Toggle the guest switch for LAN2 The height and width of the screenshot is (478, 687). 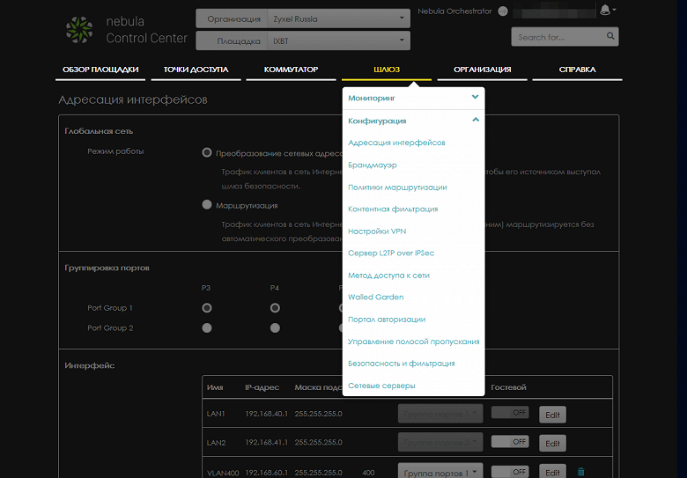pyautogui.click(x=510, y=442)
